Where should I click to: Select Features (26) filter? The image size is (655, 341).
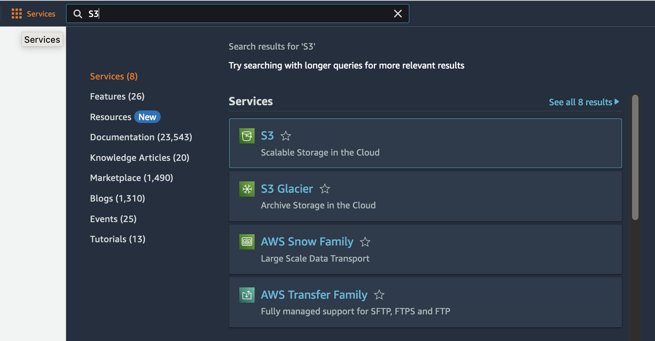[x=117, y=96]
